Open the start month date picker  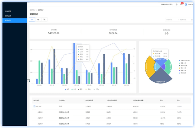[x=171, y=19]
